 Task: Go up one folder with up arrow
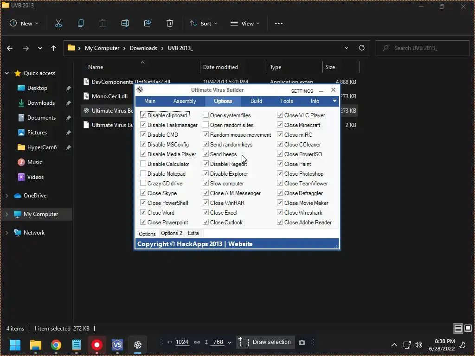[x=54, y=48]
